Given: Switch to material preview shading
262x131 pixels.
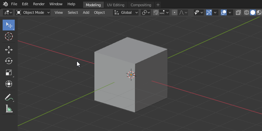Looking at the screenshot, I should click(x=259, y=12).
